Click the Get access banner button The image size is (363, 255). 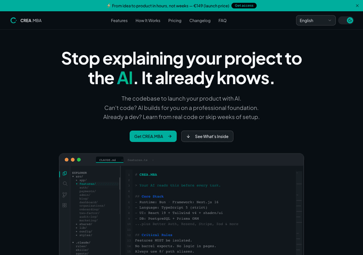click(244, 6)
